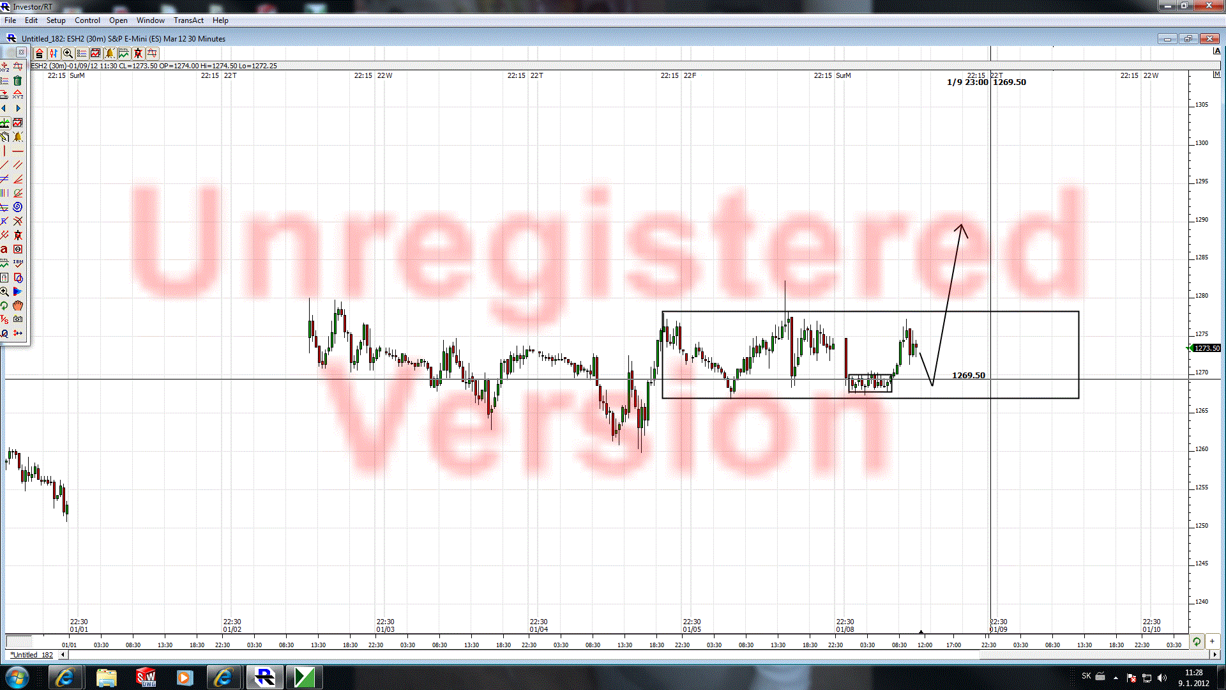This screenshot has height=690, width=1226.
Task: Click the green refresh button near time axis
Action: [1197, 641]
